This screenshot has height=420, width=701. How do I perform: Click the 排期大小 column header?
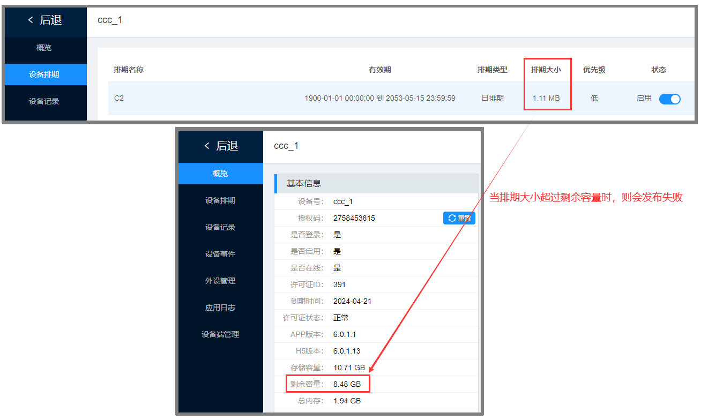tap(546, 70)
